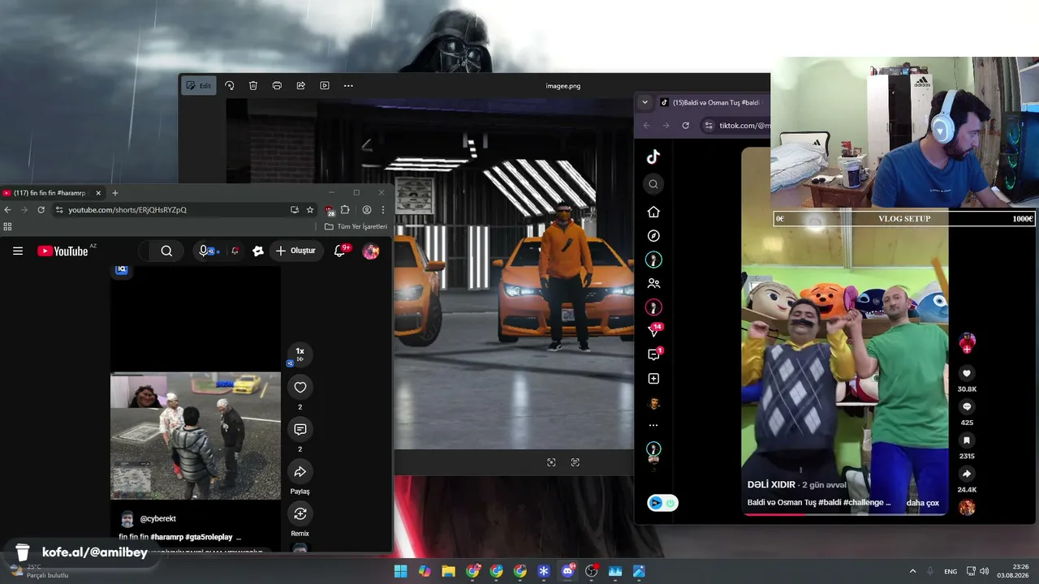This screenshot has height=584, width=1039.
Task: Open TikTok Friends section
Action: click(x=653, y=284)
